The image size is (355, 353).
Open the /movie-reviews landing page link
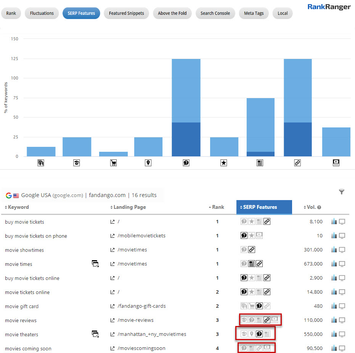[132, 320]
